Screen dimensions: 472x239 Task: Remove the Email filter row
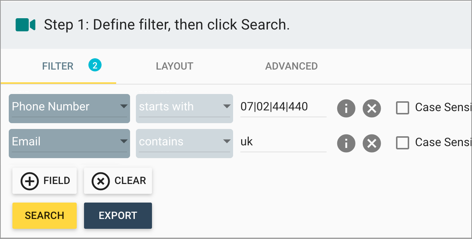[x=372, y=143]
